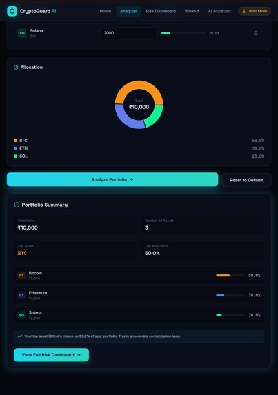Click the ET Ethereum badge in summary
The width and height of the screenshot is (278, 395).
[x=21, y=295]
